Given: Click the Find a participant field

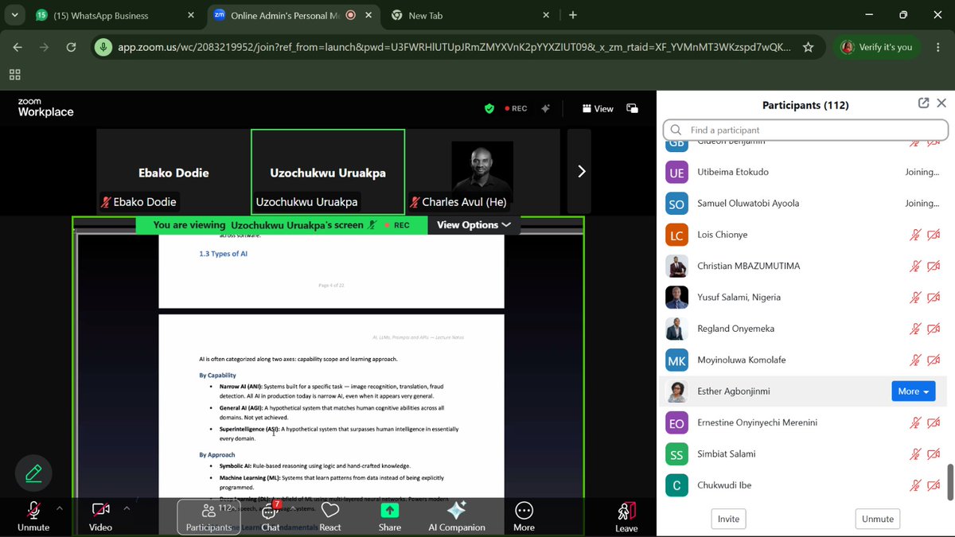Looking at the screenshot, I should pos(805,130).
